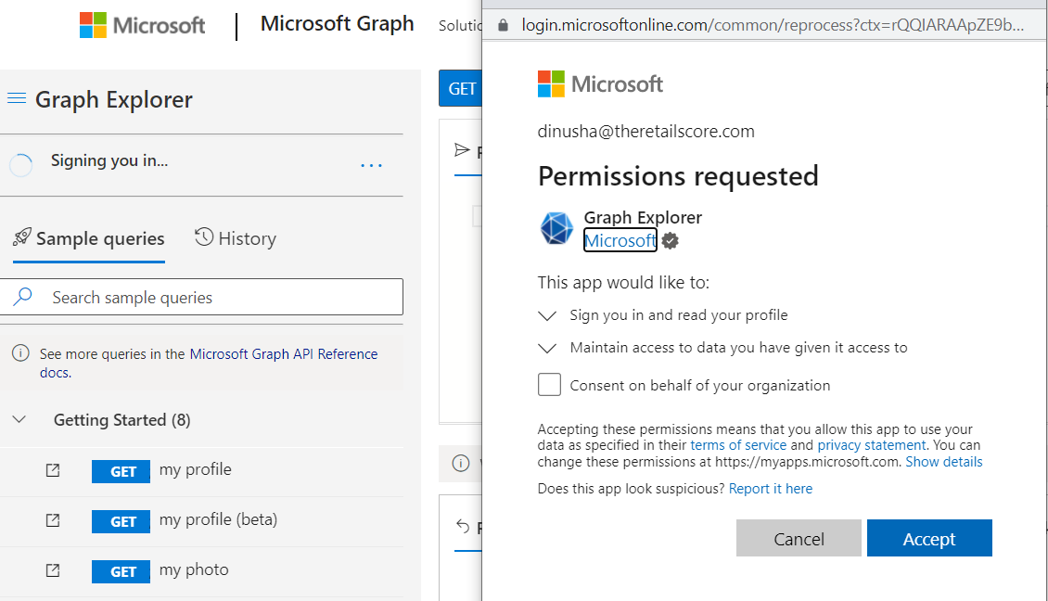Click the dinusha@theretailscore.com account text

tap(645, 131)
